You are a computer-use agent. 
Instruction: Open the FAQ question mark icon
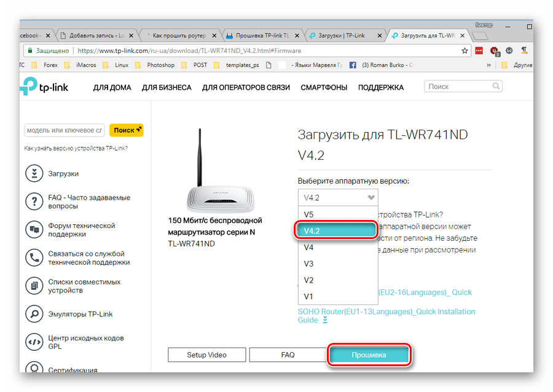pos(34,202)
